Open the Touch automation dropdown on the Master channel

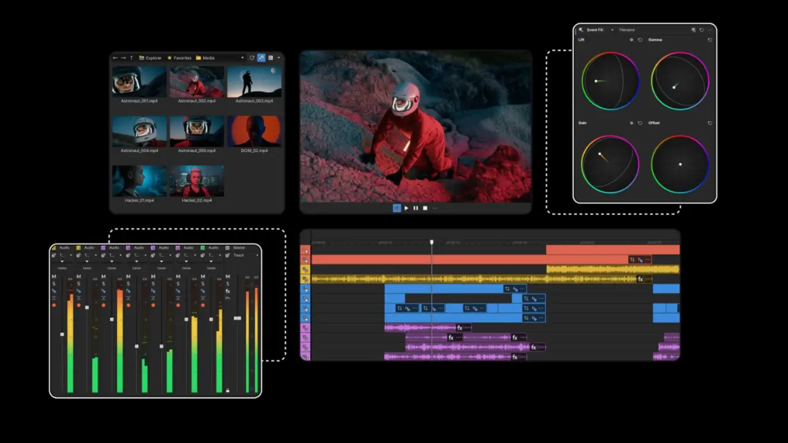tap(257, 255)
